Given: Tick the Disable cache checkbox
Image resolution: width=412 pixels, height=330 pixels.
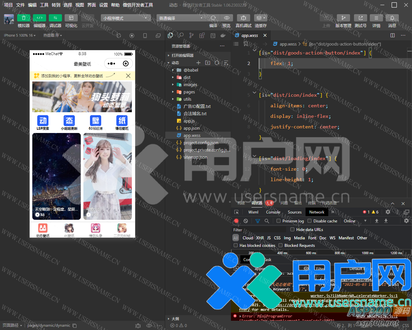Looking at the screenshot, I should click(x=309, y=221).
